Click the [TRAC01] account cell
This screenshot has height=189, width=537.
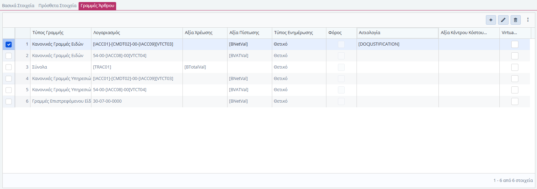[x=137, y=67]
